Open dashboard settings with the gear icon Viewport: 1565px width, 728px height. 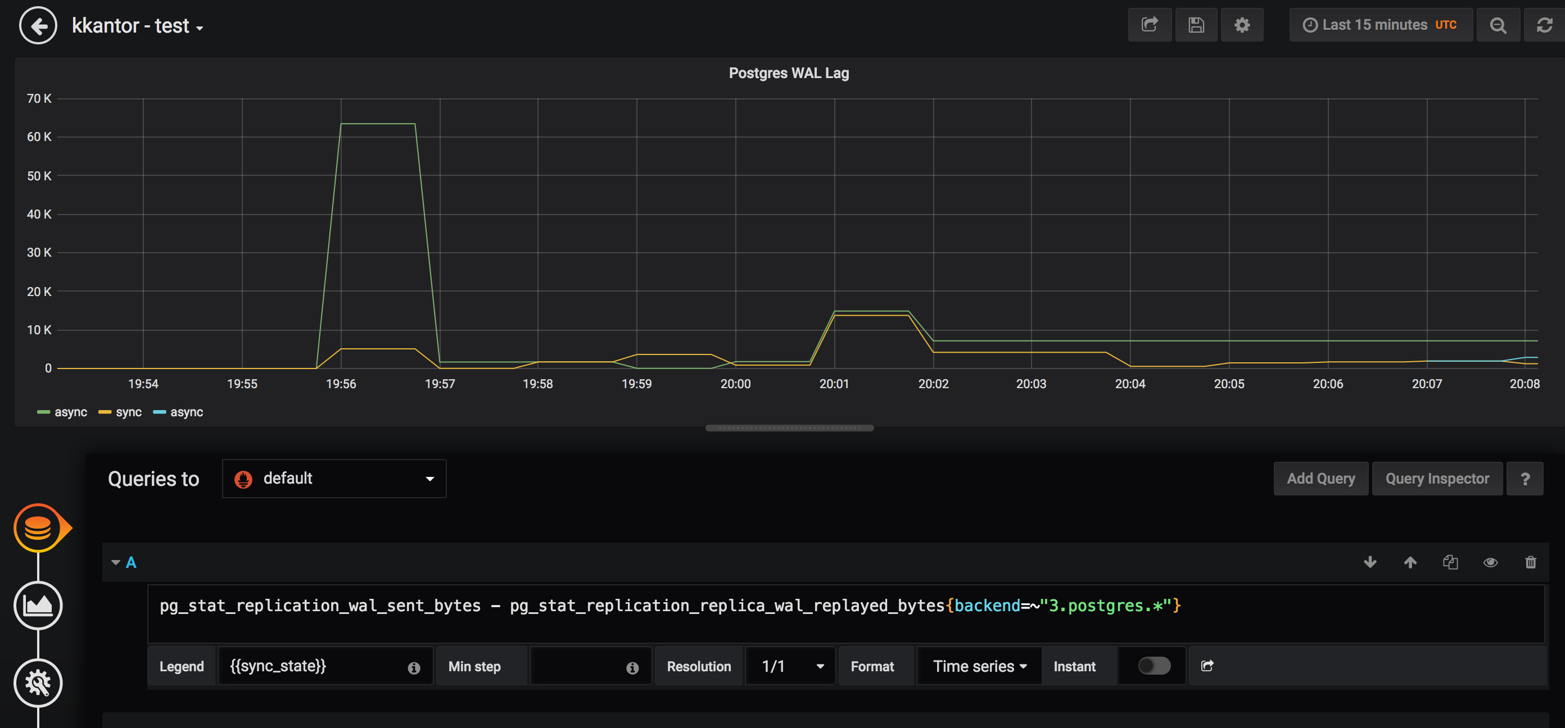point(1242,25)
